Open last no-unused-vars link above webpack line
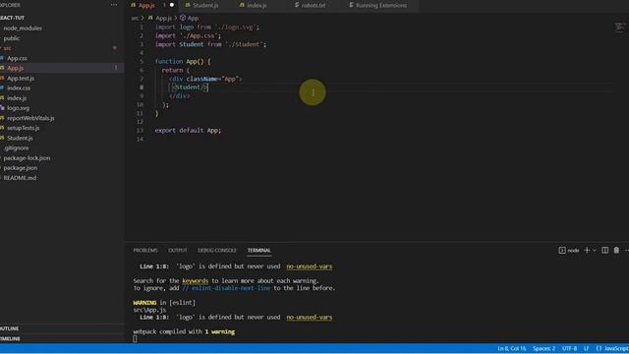The width and height of the screenshot is (629, 354). click(310, 317)
